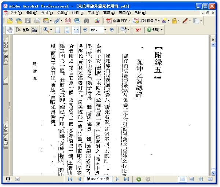Set Fit Page view
This screenshot has height=187, width=220.
click(67, 30)
